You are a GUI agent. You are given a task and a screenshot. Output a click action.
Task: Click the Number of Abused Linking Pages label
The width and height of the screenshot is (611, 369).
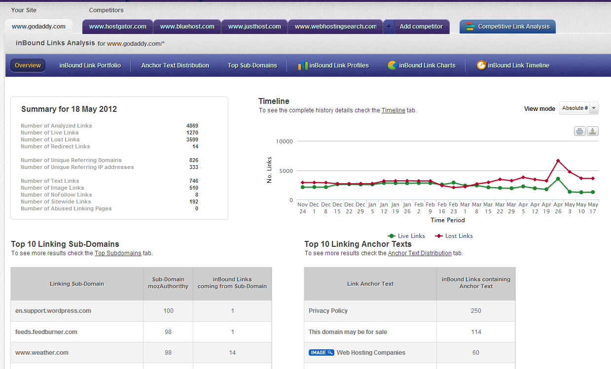[x=66, y=208]
